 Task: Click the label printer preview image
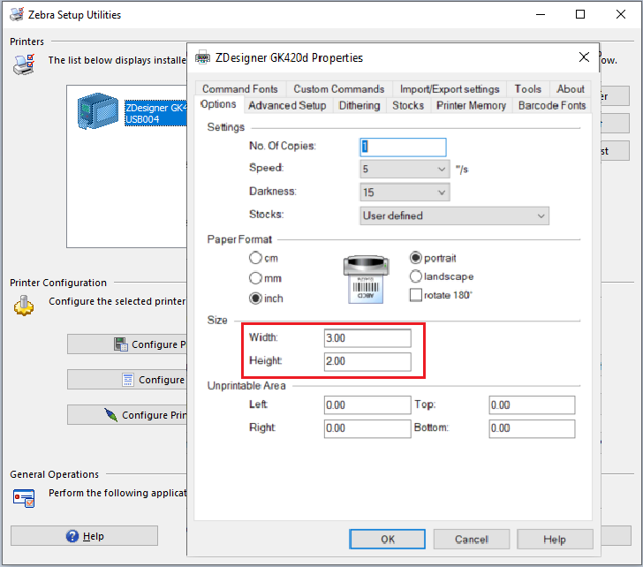367,278
